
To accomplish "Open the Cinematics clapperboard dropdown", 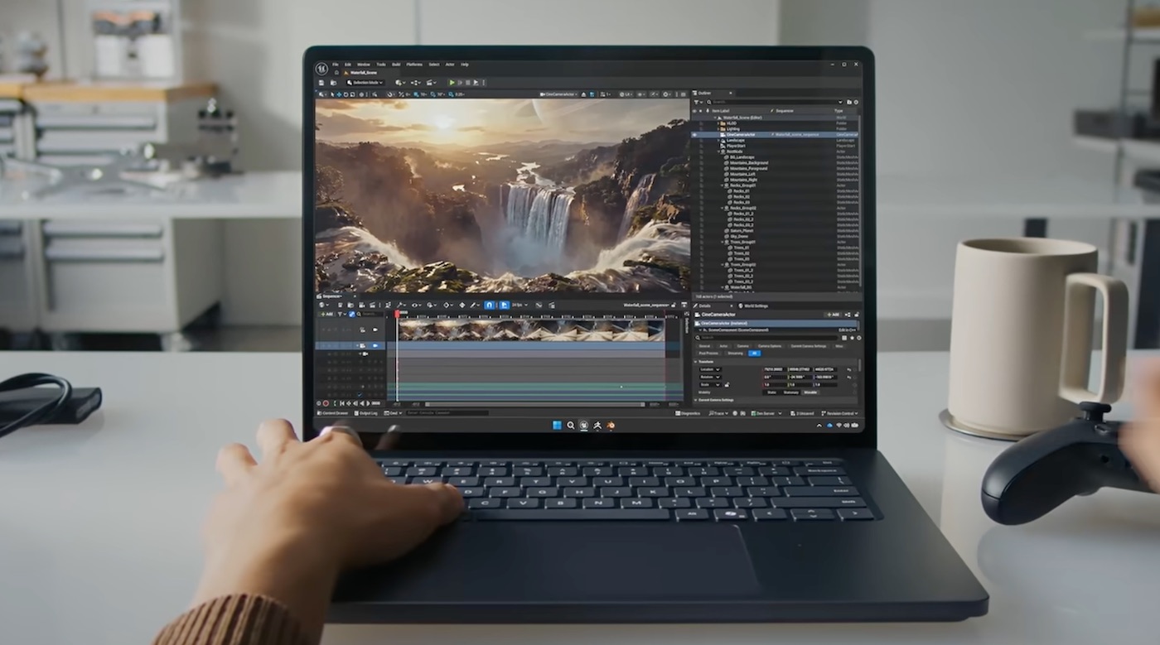I will tap(431, 83).
